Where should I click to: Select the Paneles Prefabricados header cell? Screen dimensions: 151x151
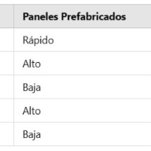coord(83,16)
